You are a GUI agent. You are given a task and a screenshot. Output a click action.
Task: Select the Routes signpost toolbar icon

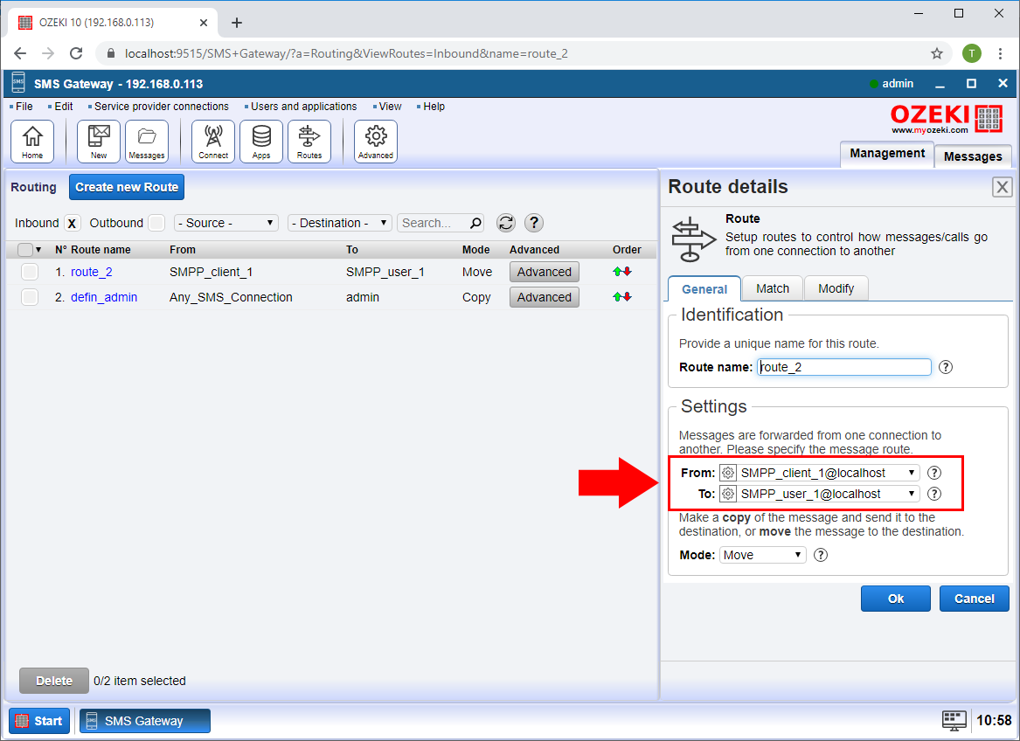point(309,142)
